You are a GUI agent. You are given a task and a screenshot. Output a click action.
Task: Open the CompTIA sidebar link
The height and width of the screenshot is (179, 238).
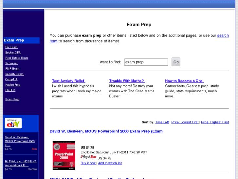[x=11, y=79]
